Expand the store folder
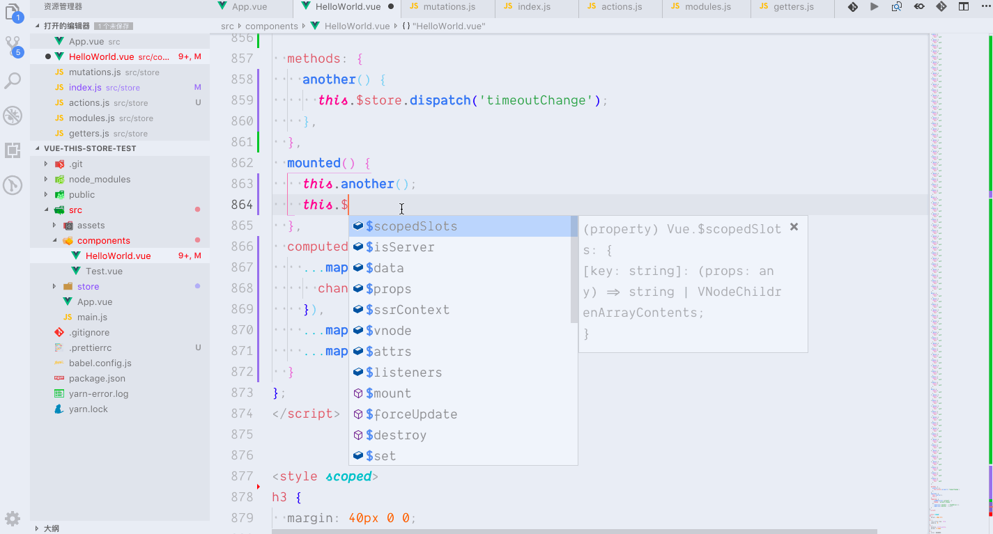 (54, 286)
